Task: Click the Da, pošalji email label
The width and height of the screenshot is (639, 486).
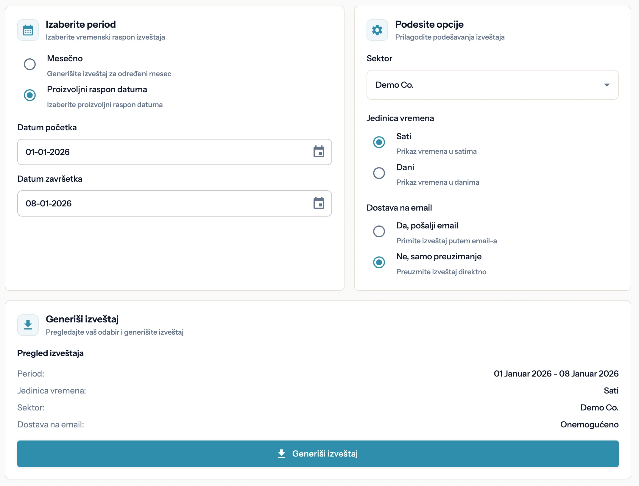Action: (427, 225)
